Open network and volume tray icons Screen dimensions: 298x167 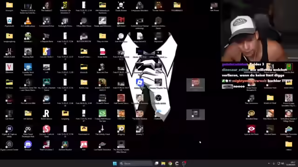point(280,163)
